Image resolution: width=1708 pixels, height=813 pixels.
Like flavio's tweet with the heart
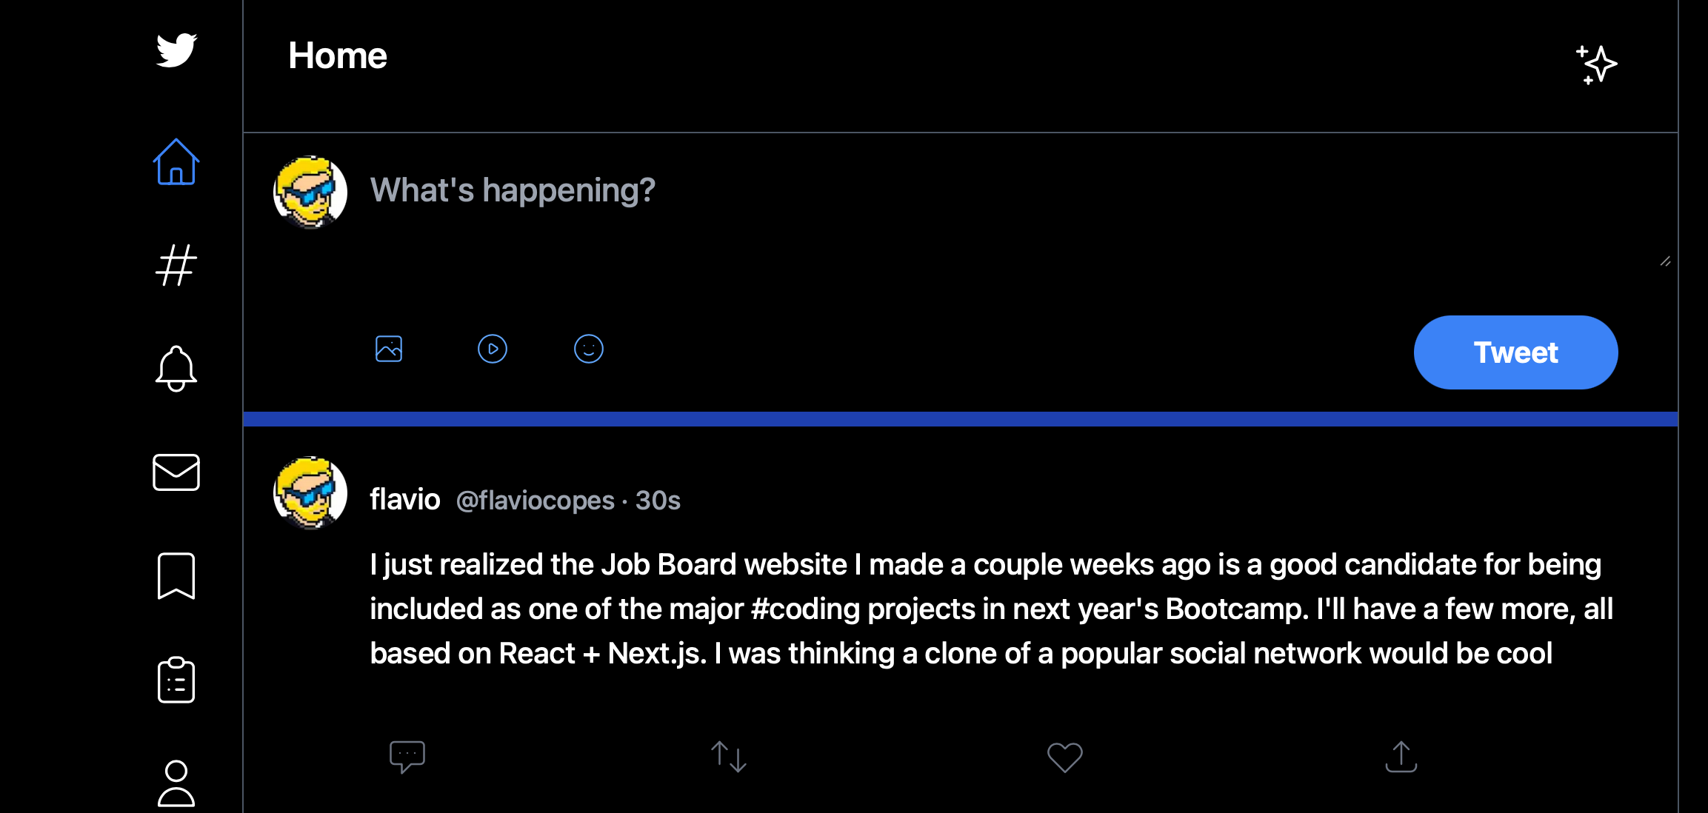point(1065,757)
